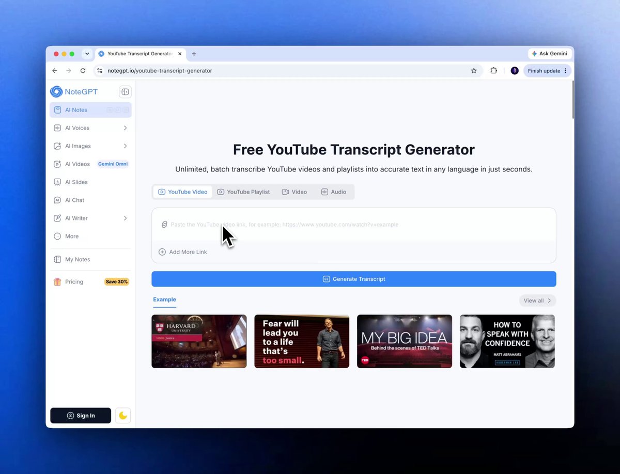Expand the AI Writer submenu
Viewport: 620px width, 474px height.
(x=125, y=218)
